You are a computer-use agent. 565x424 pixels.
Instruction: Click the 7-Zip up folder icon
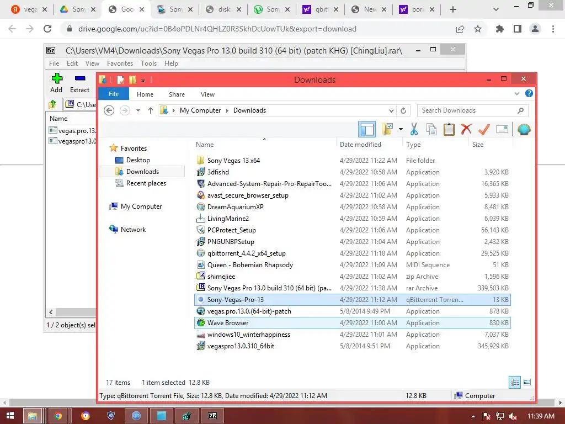click(52, 104)
